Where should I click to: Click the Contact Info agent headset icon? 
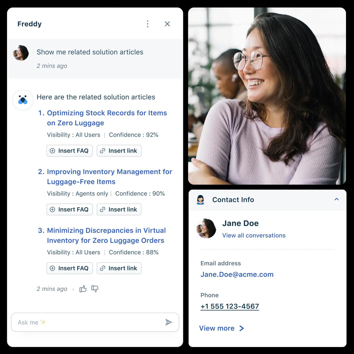pyautogui.click(x=200, y=200)
